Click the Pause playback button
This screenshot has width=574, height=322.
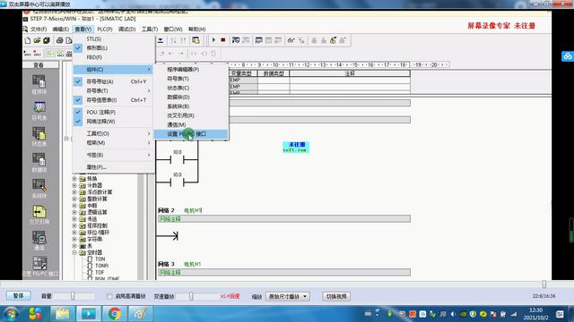(x=18, y=296)
